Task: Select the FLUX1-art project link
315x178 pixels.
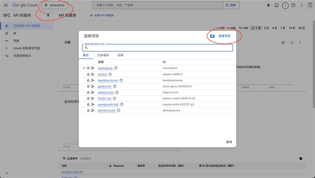Action: 104,98
